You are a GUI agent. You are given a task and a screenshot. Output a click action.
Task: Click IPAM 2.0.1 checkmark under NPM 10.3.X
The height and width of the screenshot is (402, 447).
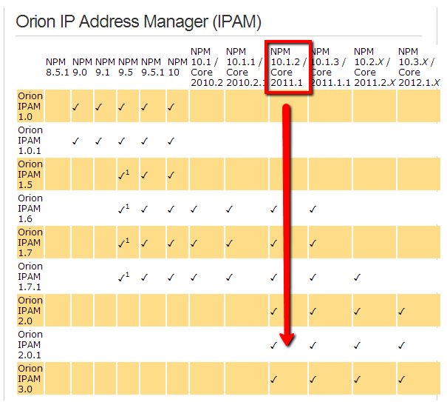click(x=402, y=346)
